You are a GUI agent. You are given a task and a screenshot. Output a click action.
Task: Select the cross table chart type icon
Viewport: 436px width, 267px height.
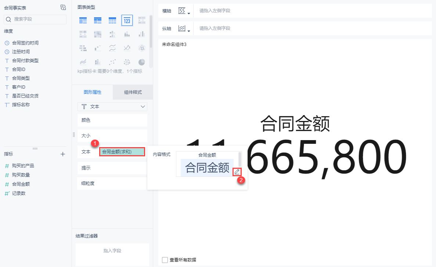coord(98,20)
